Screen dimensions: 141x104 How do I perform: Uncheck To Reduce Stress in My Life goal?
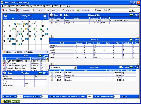4,66
